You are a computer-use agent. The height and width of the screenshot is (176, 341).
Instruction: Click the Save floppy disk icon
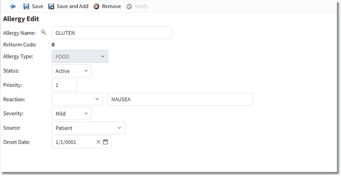pos(26,6)
